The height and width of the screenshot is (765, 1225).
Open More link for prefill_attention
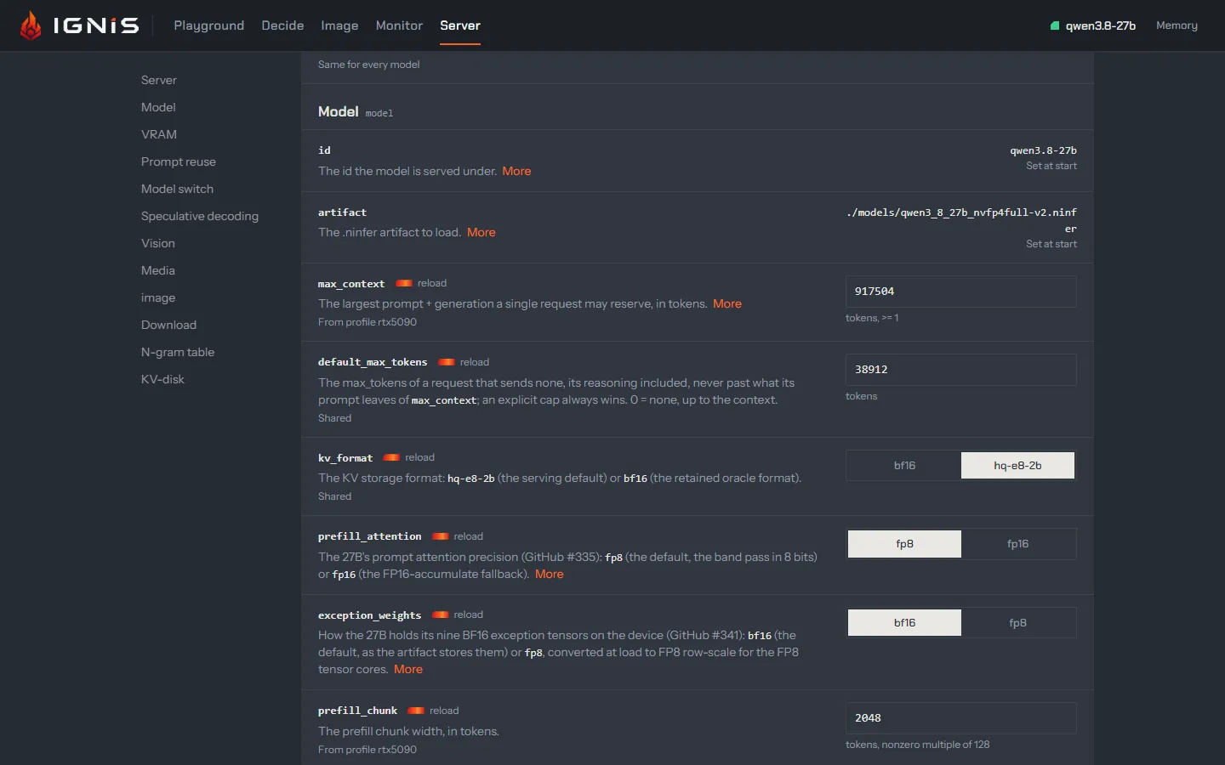(x=550, y=574)
